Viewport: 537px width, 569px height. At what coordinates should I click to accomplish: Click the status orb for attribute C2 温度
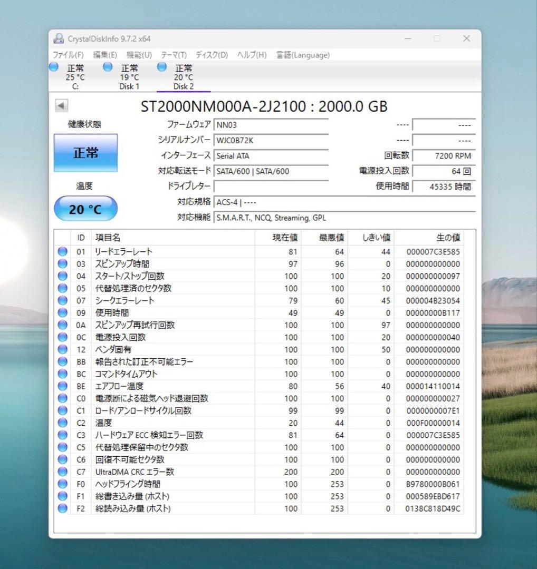click(62, 423)
